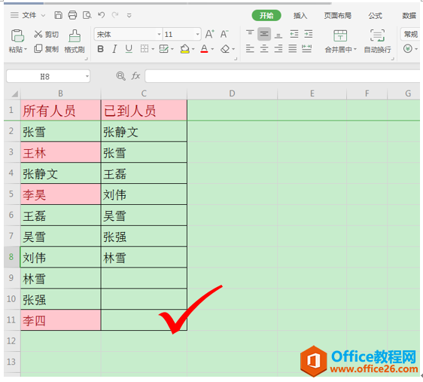The image size is (423, 382).
Task: Align text to bottom of cell
Action: pyautogui.click(x=278, y=35)
